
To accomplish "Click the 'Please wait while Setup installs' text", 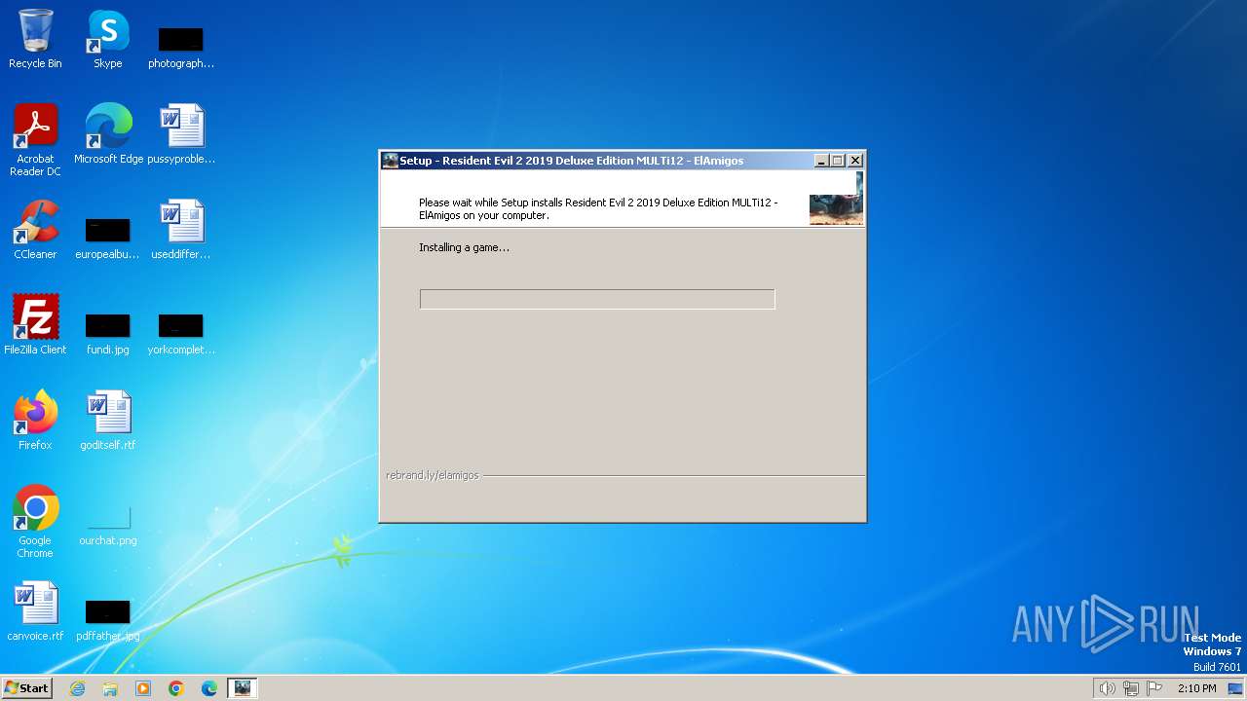I will coord(598,209).
